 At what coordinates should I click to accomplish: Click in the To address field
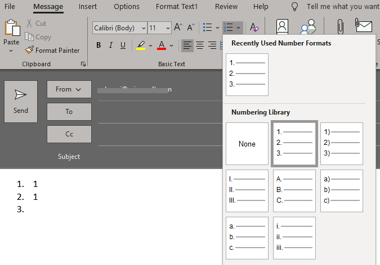tap(160, 112)
